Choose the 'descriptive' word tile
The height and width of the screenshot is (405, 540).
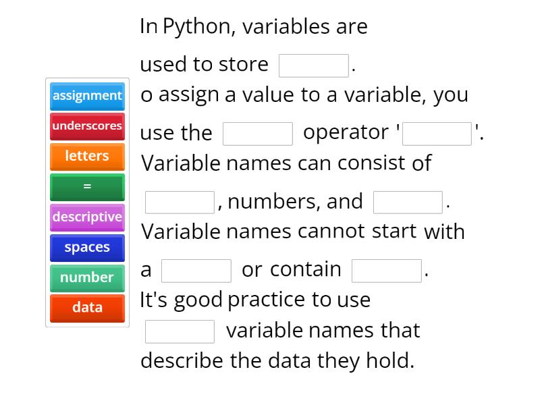point(87,217)
